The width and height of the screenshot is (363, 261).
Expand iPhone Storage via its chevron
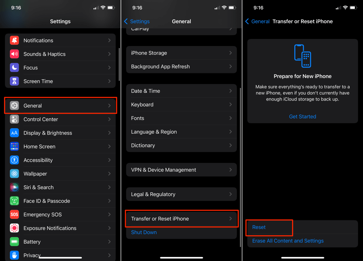(x=230, y=53)
